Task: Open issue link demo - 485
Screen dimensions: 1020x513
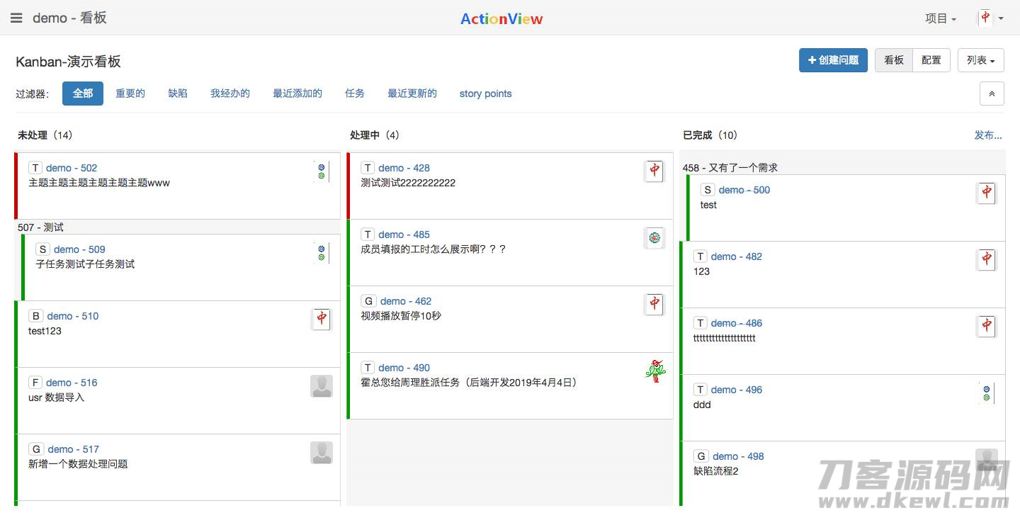Action: click(404, 235)
